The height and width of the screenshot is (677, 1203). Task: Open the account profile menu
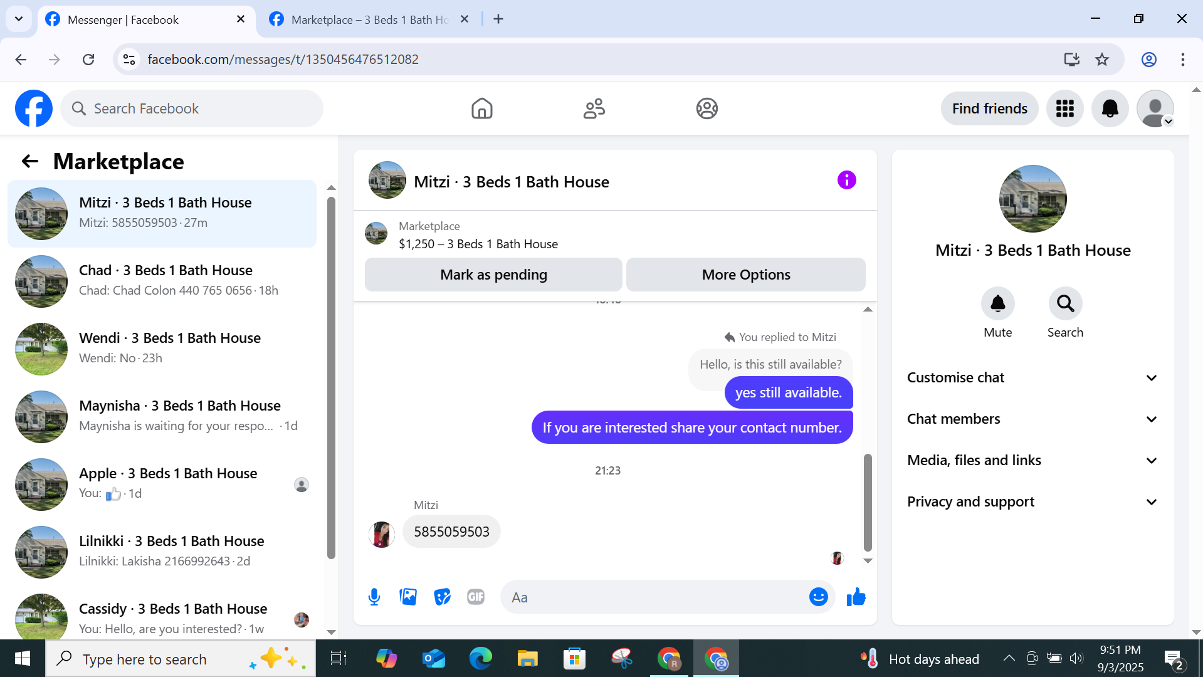pyautogui.click(x=1155, y=108)
